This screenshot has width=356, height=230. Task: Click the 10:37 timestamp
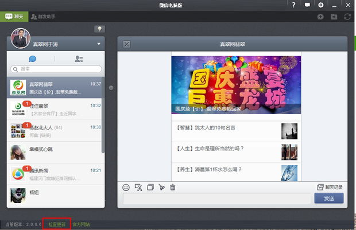[x=95, y=84]
